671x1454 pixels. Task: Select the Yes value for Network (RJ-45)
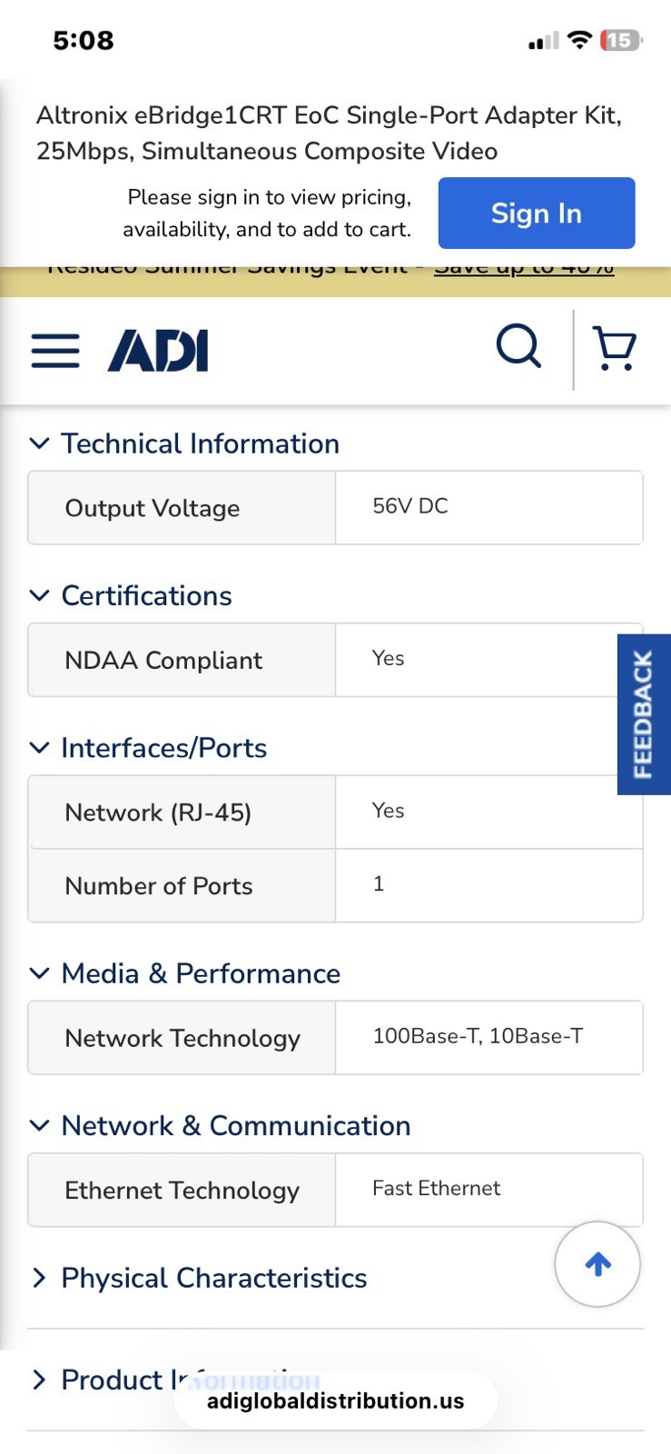tap(389, 811)
